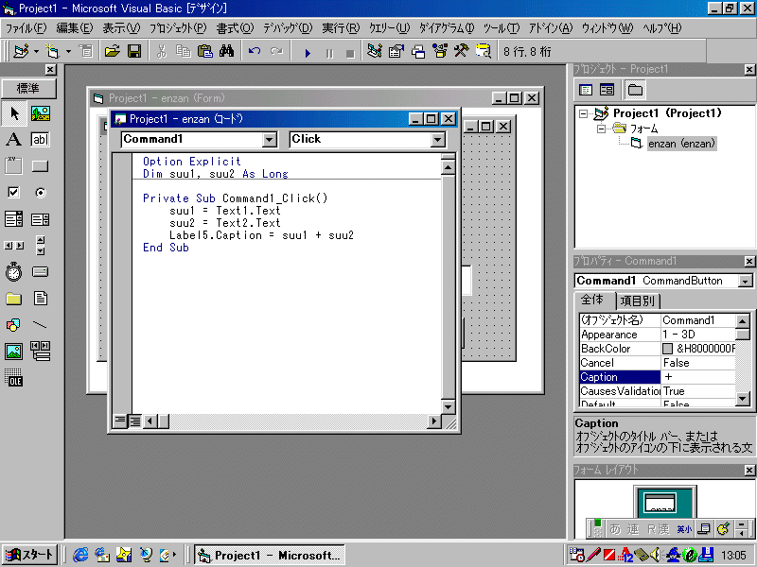
Task: Select the CommandButton control tool
Action: 41,166
